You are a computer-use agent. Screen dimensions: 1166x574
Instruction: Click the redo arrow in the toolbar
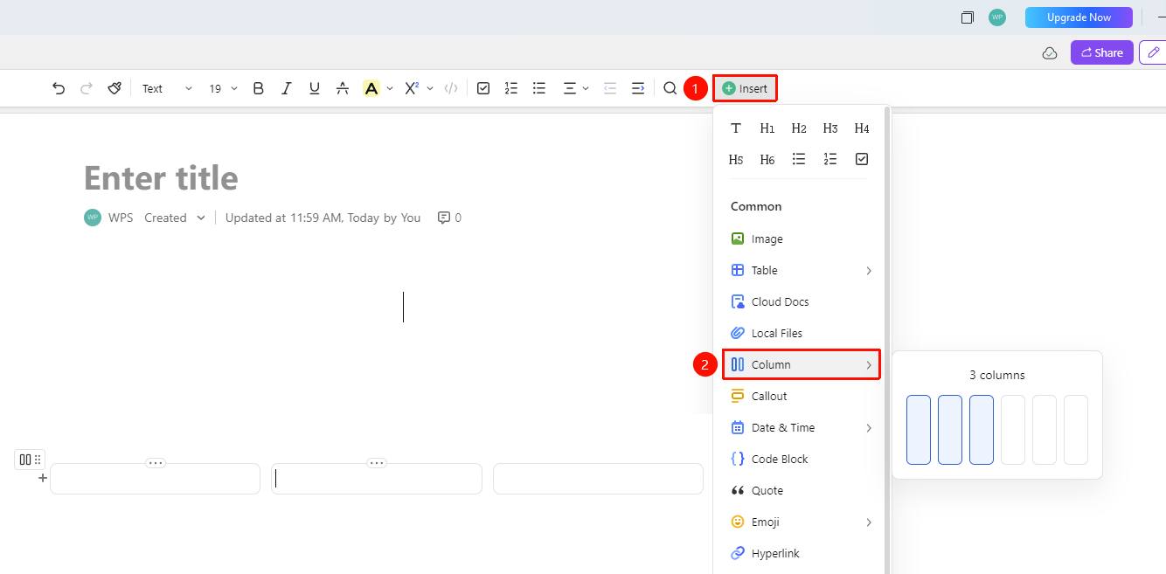pyautogui.click(x=87, y=88)
